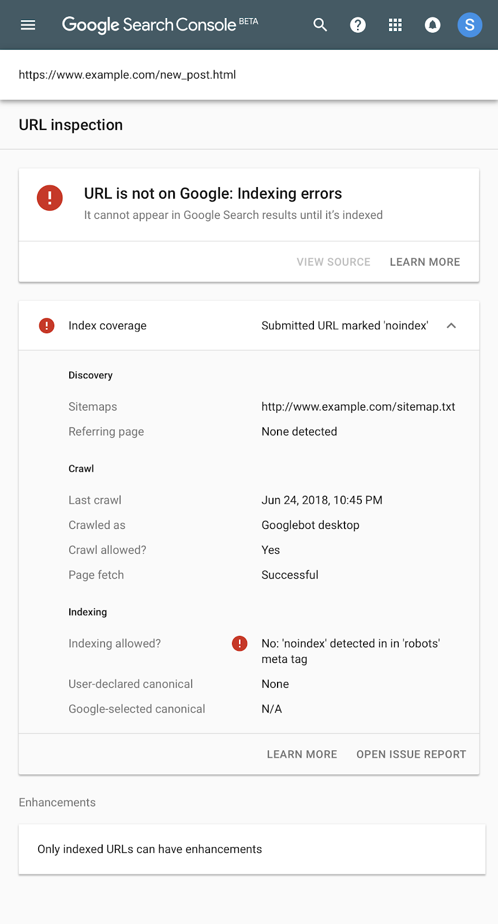
Task: Click the error icon next to Indexing allowed
Action: (239, 643)
